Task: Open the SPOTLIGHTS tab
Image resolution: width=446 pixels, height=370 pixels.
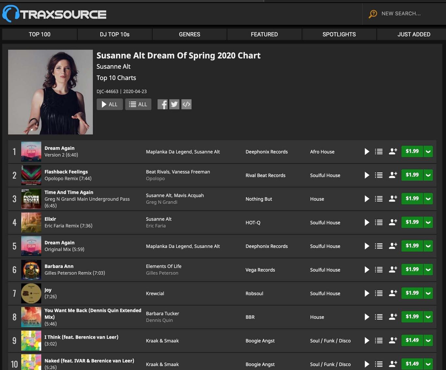Action: pyautogui.click(x=339, y=34)
